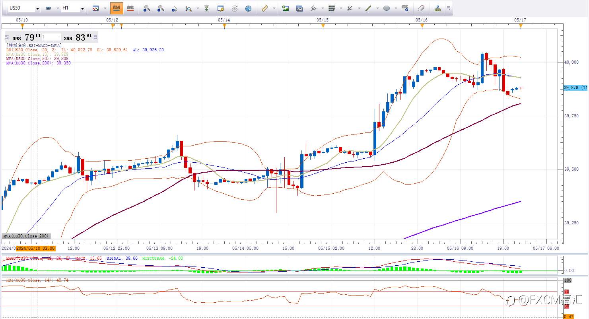589x319 pixels.
Task: Click the zoom range magnifier icon
Action: coord(189,8)
